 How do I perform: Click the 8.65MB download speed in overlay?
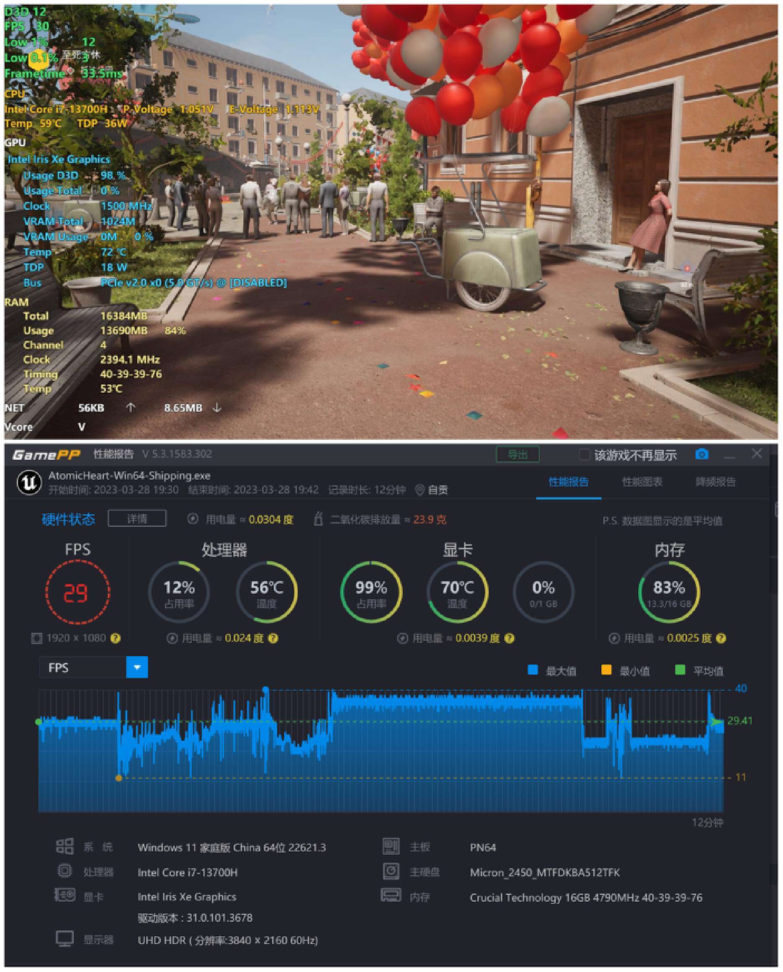pyautogui.click(x=183, y=408)
